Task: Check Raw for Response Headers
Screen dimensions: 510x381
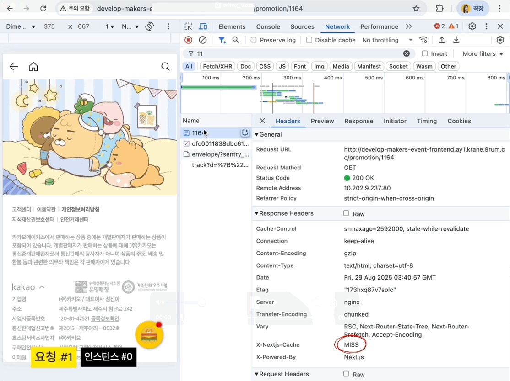Action: click(346, 213)
